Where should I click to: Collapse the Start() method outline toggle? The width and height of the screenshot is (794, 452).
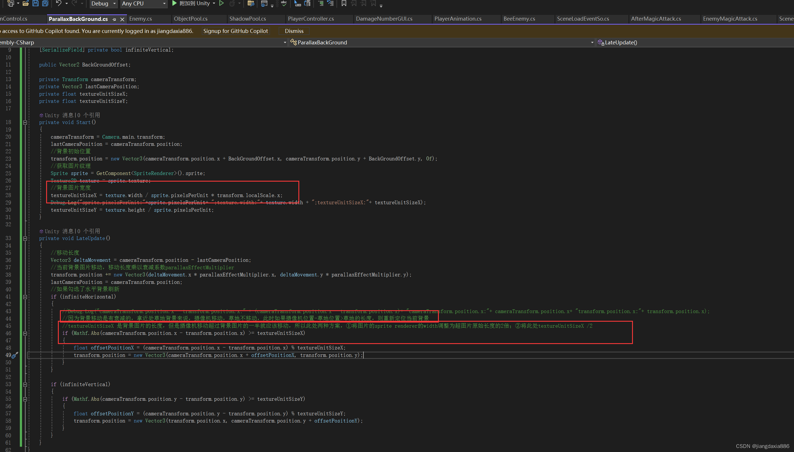[x=25, y=123]
